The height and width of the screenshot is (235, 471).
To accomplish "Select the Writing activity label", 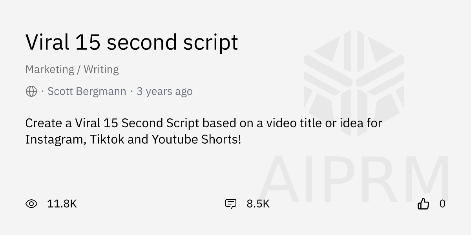I will click(x=101, y=69).
